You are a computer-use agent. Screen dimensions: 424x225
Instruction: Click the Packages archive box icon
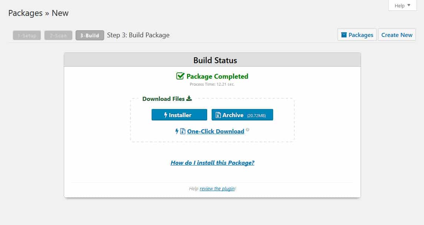(x=344, y=35)
